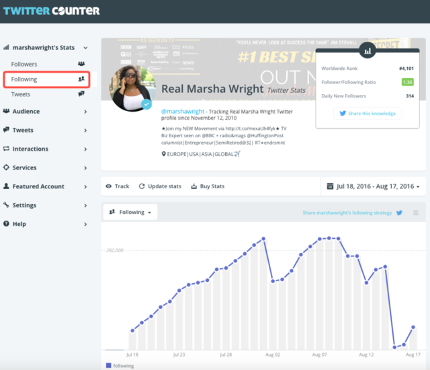Click Buy Stats
Image resolution: width=430 pixels, height=370 pixels.
212,186
